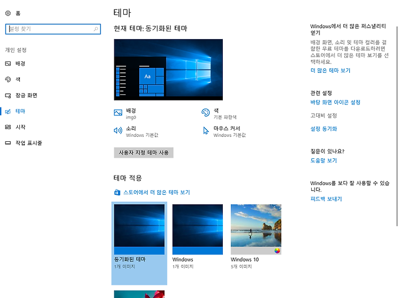The image size is (398, 298).
Task: Click the 기본 파란색 color value text
Action: pyautogui.click(x=225, y=117)
